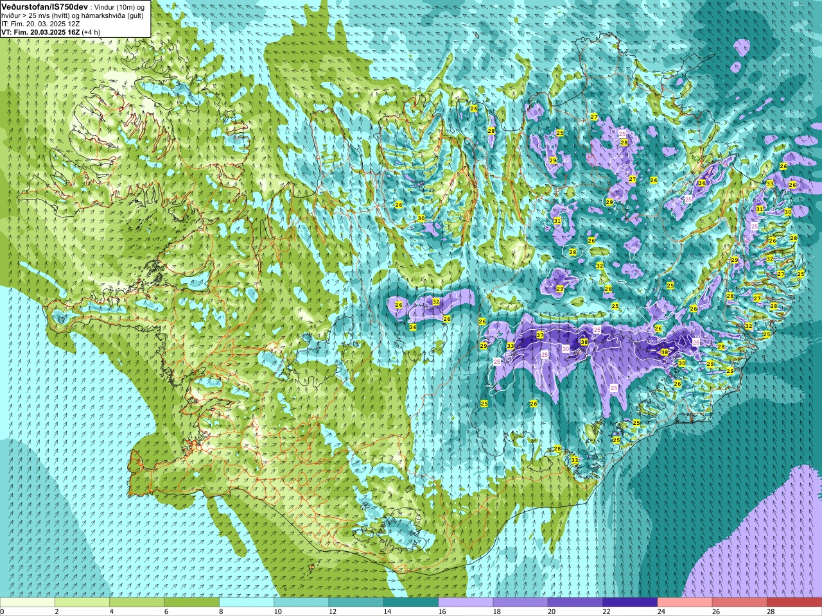Click the above-28 m/s red legend swatch
This screenshot has height=616, width=822.
[x=794, y=603]
